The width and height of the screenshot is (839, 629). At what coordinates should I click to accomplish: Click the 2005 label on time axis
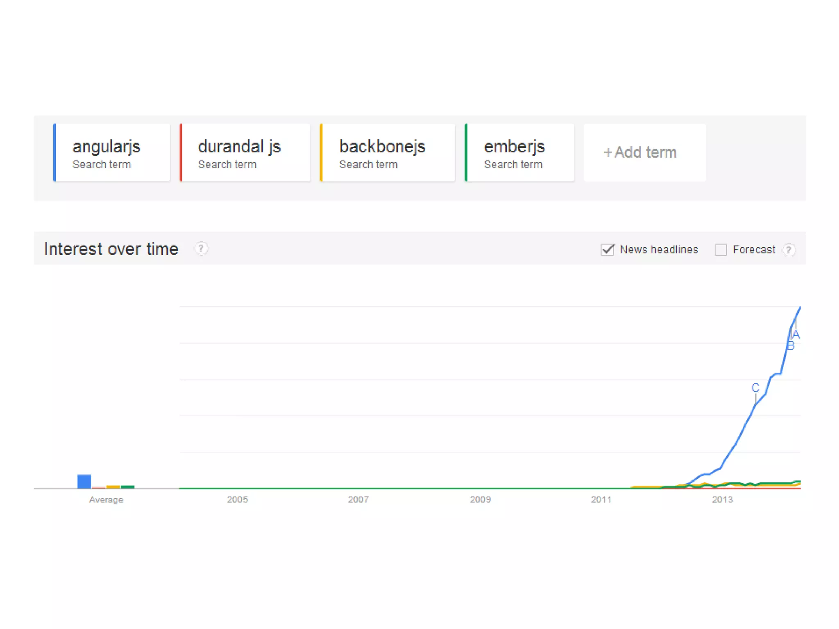click(237, 500)
